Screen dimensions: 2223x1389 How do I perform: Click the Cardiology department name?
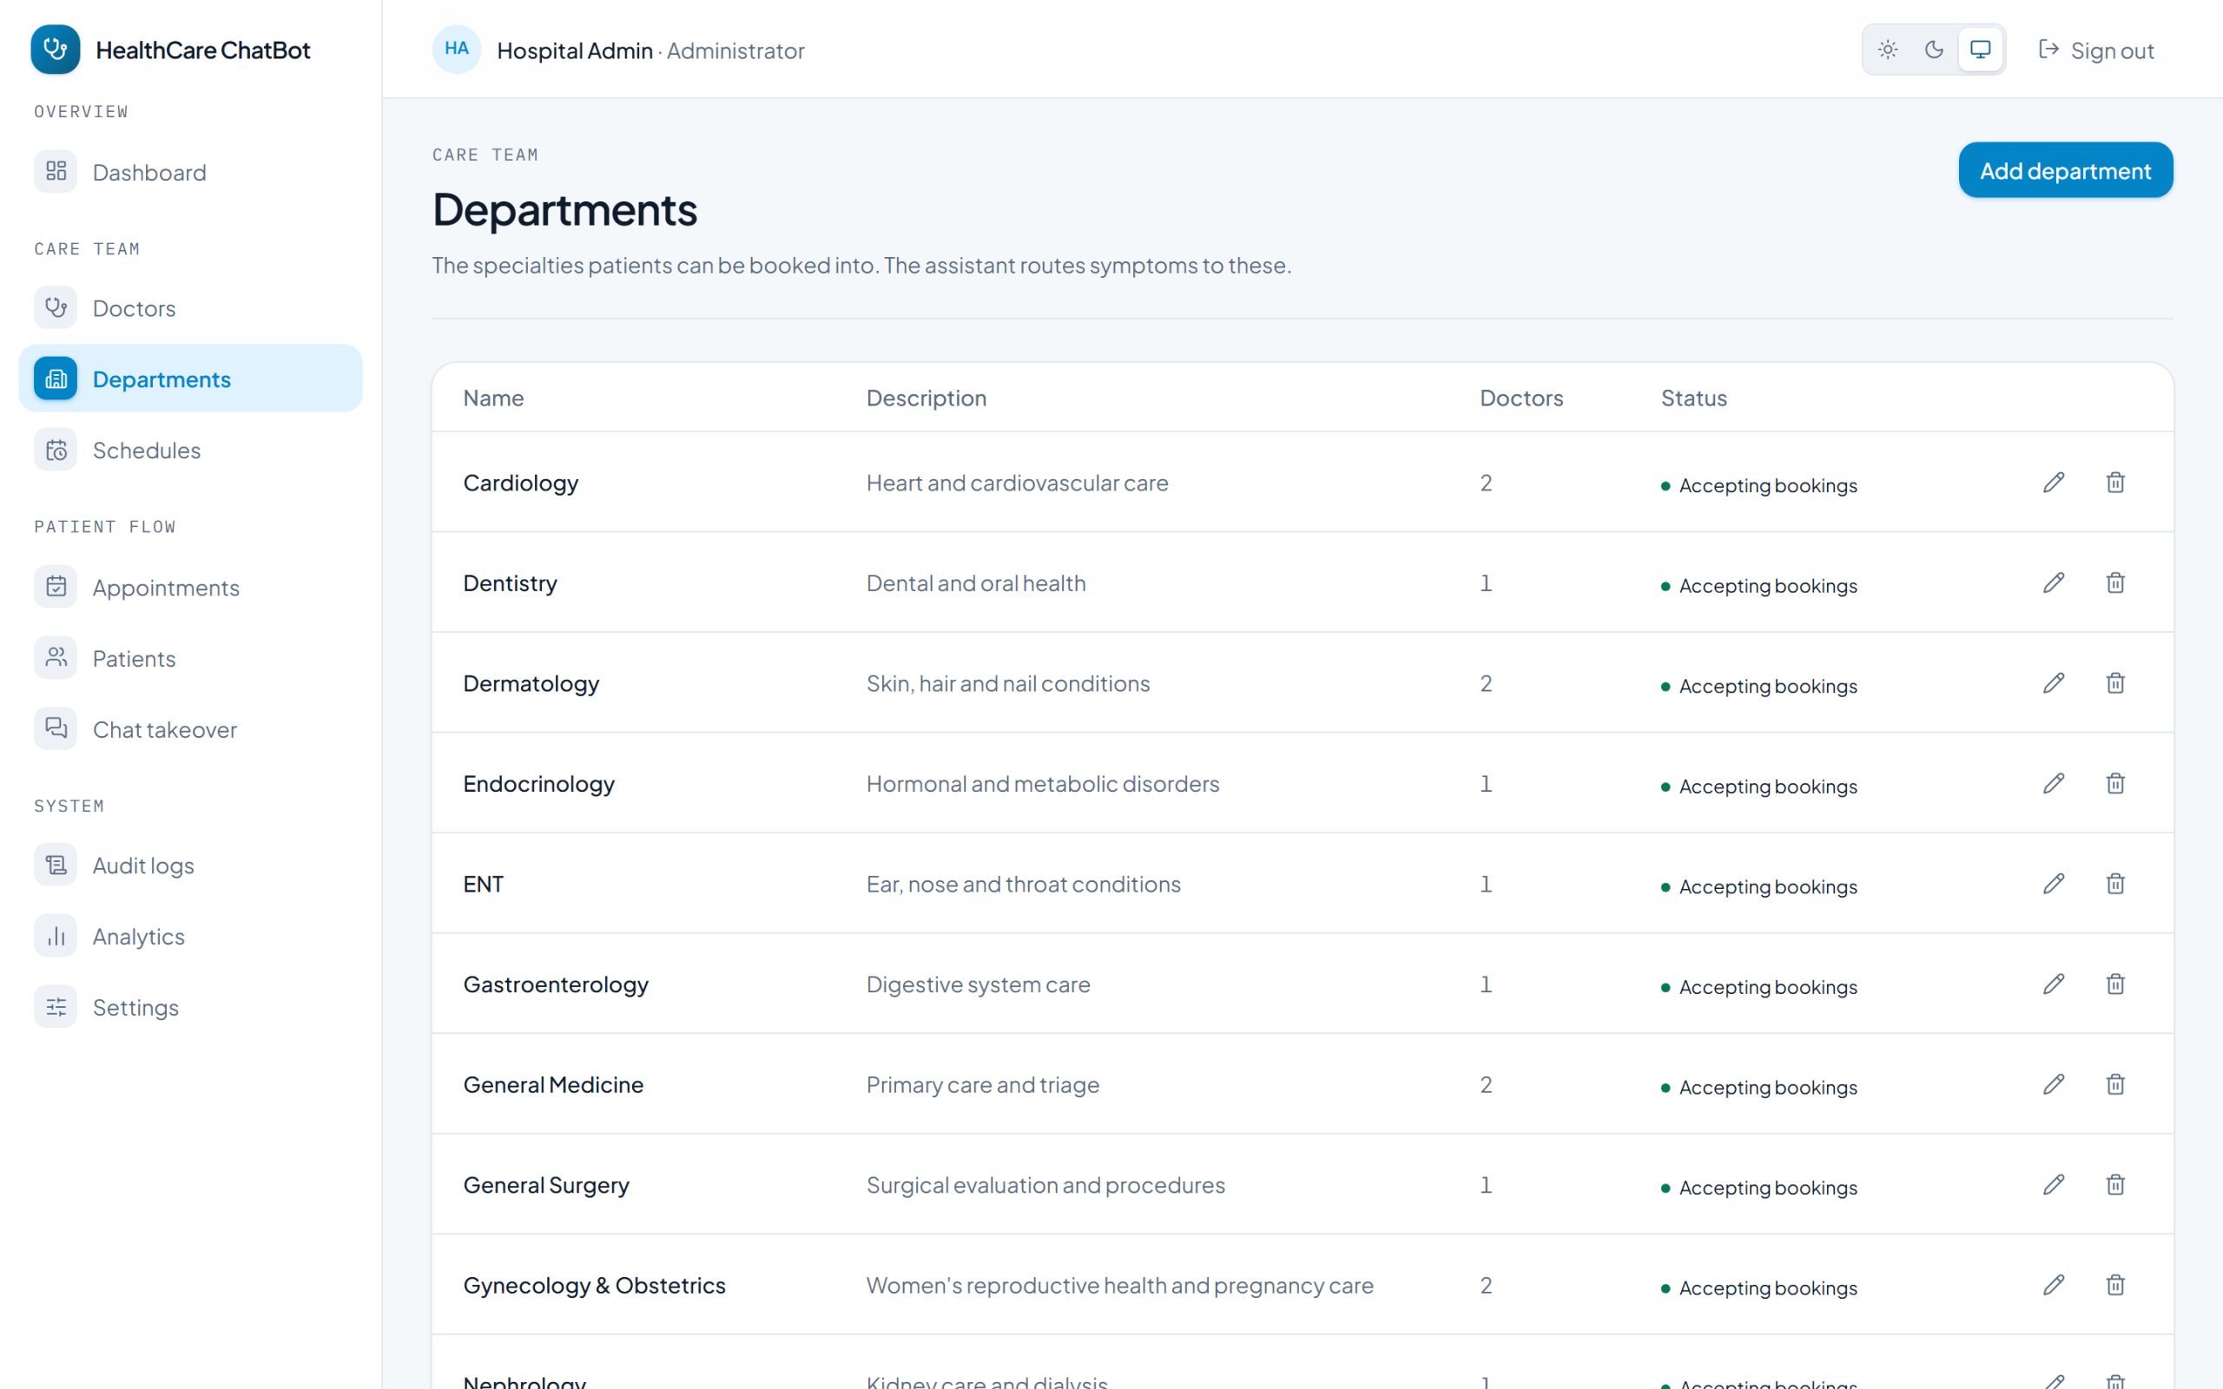(521, 484)
